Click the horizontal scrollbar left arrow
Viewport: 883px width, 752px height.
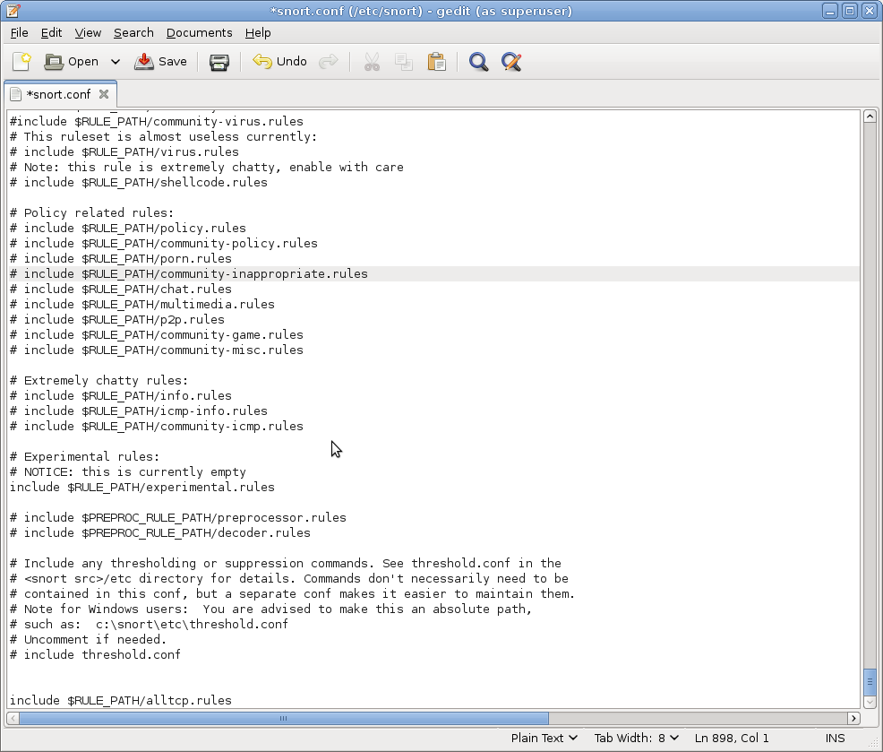point(13,718)
